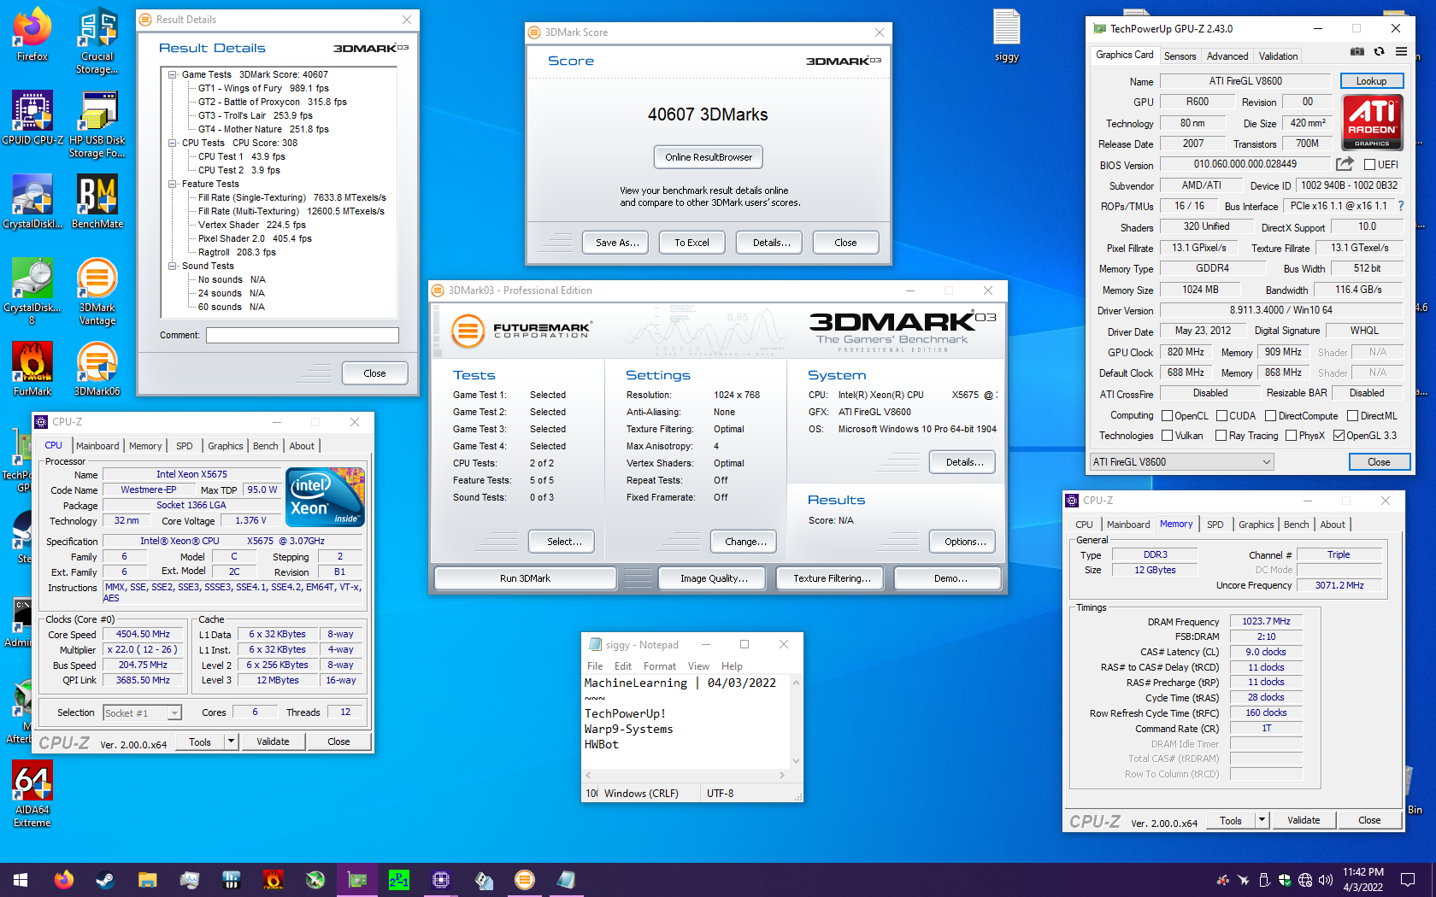Collapse the CPU Tests tree node
Image resolution: width=1436 pixels, height=897 pixels.
(172, 144)
